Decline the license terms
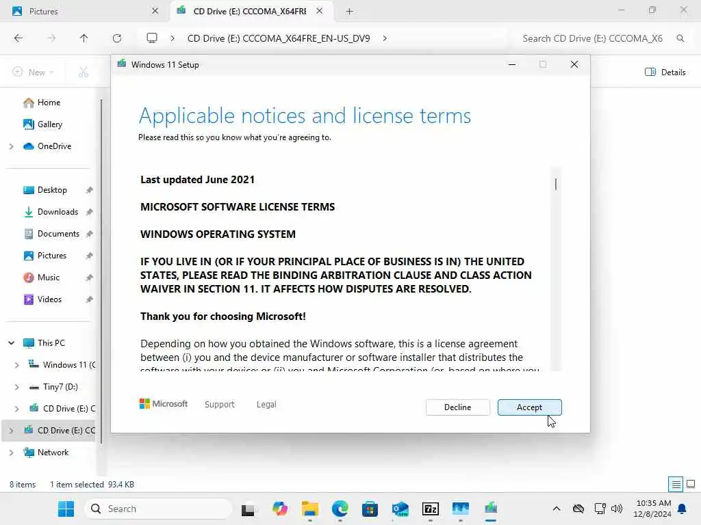 click(457, 407)
